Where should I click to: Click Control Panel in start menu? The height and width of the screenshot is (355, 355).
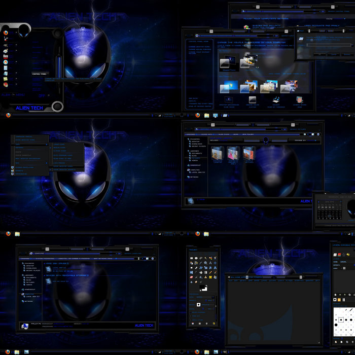tap(39, 74)
